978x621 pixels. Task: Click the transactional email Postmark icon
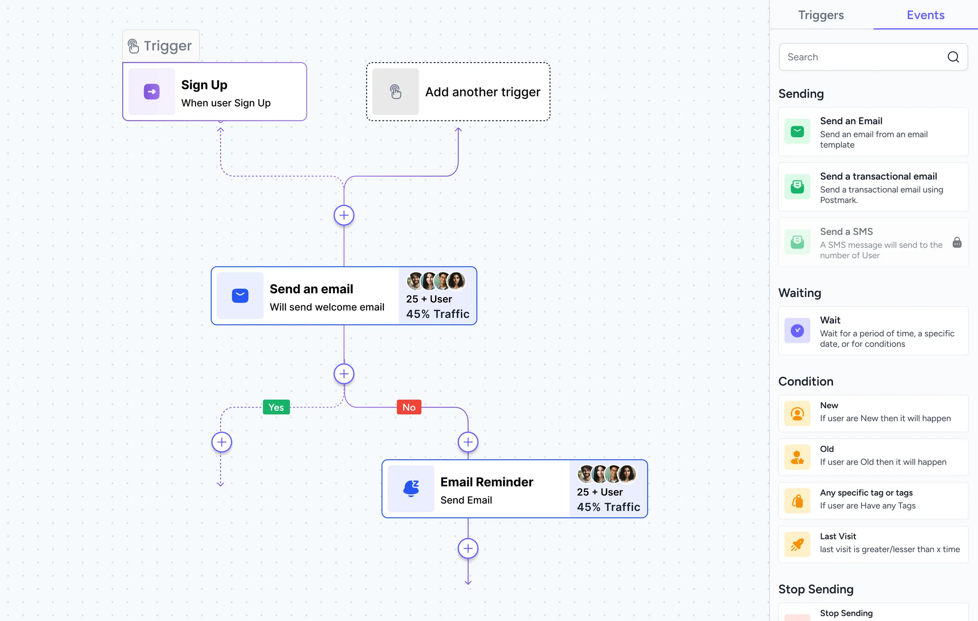[x=797, y=186]
